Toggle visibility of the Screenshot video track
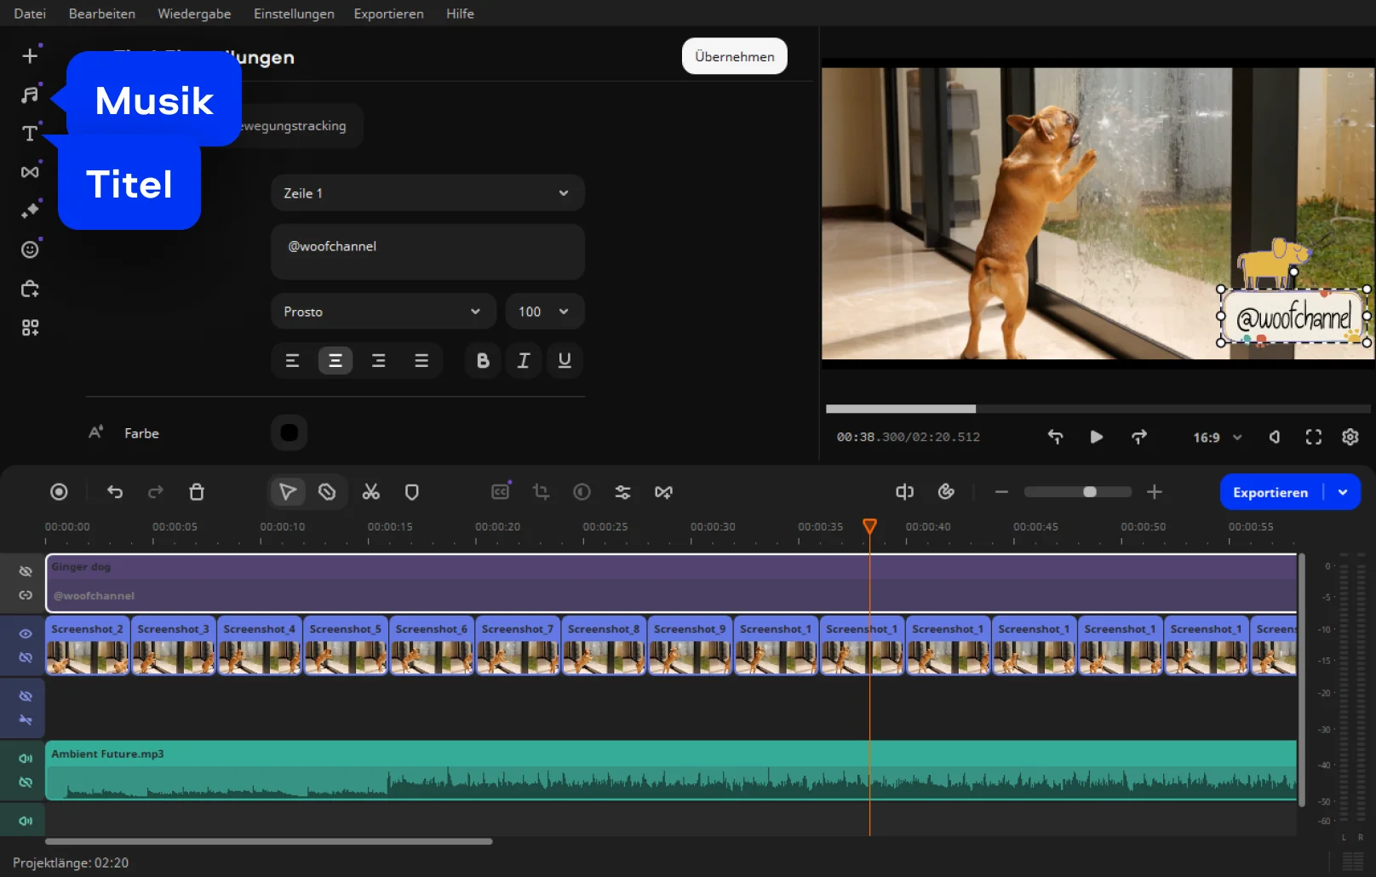This screenshot has width=1376, height=877. coord(26,633)
